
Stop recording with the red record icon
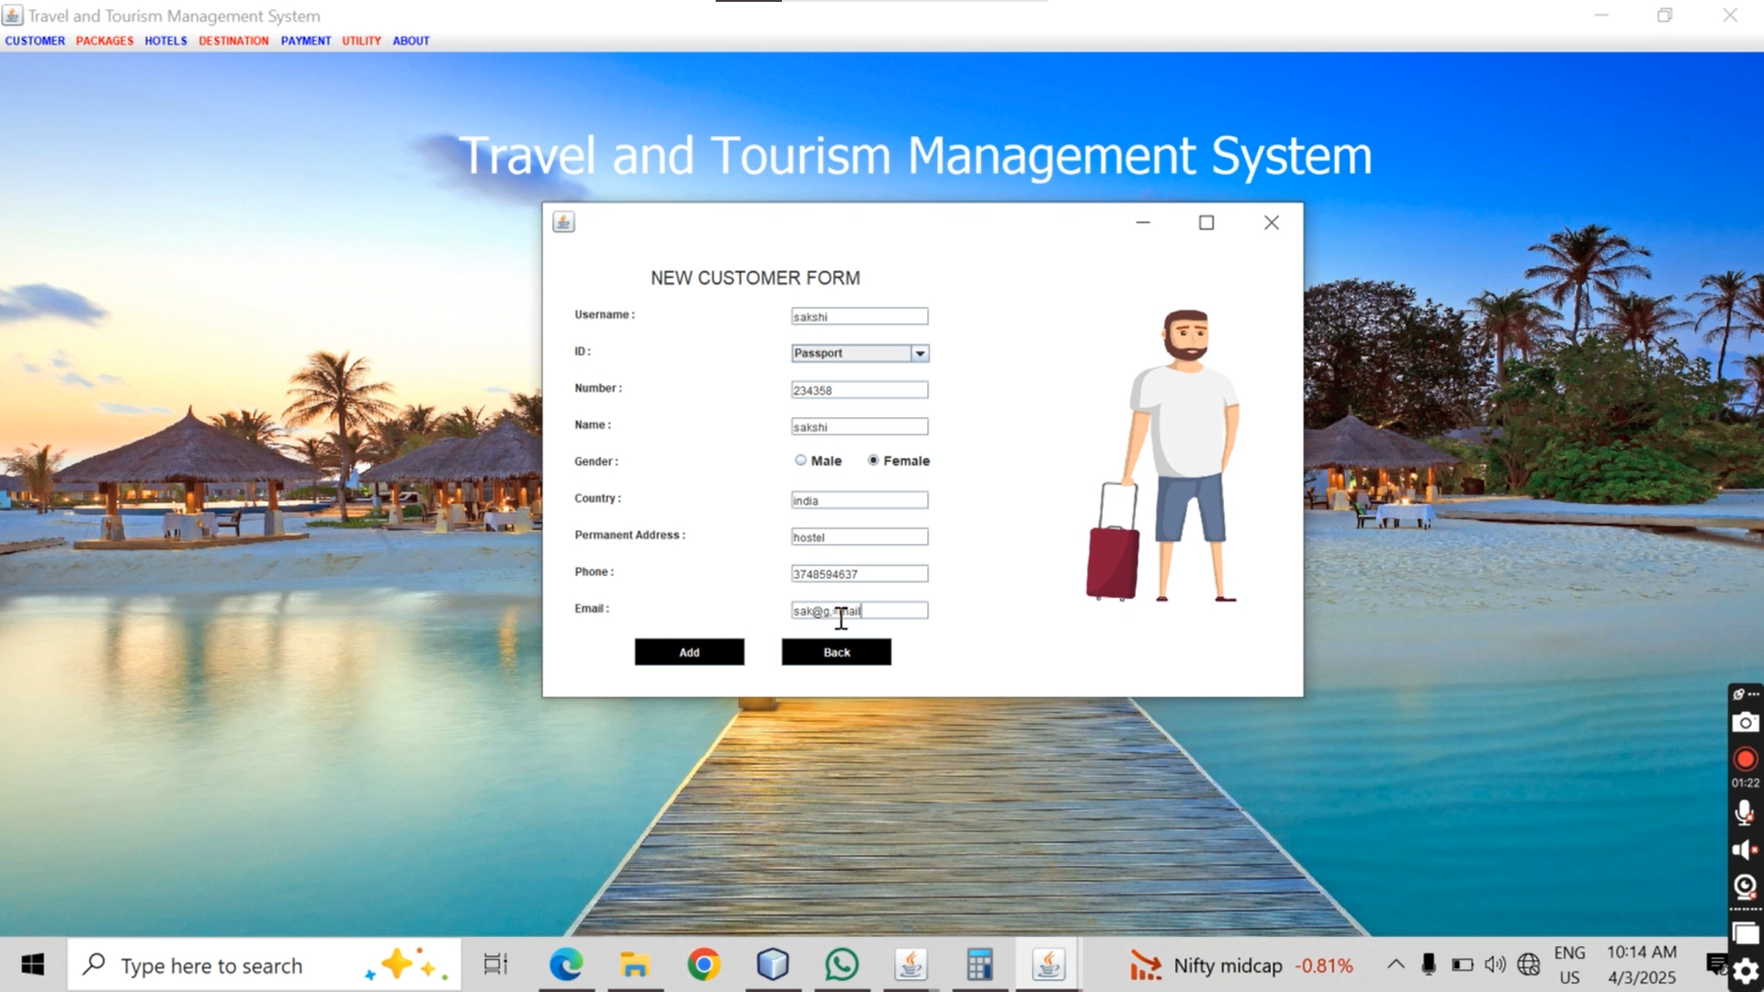click(x=1745, y=759)
